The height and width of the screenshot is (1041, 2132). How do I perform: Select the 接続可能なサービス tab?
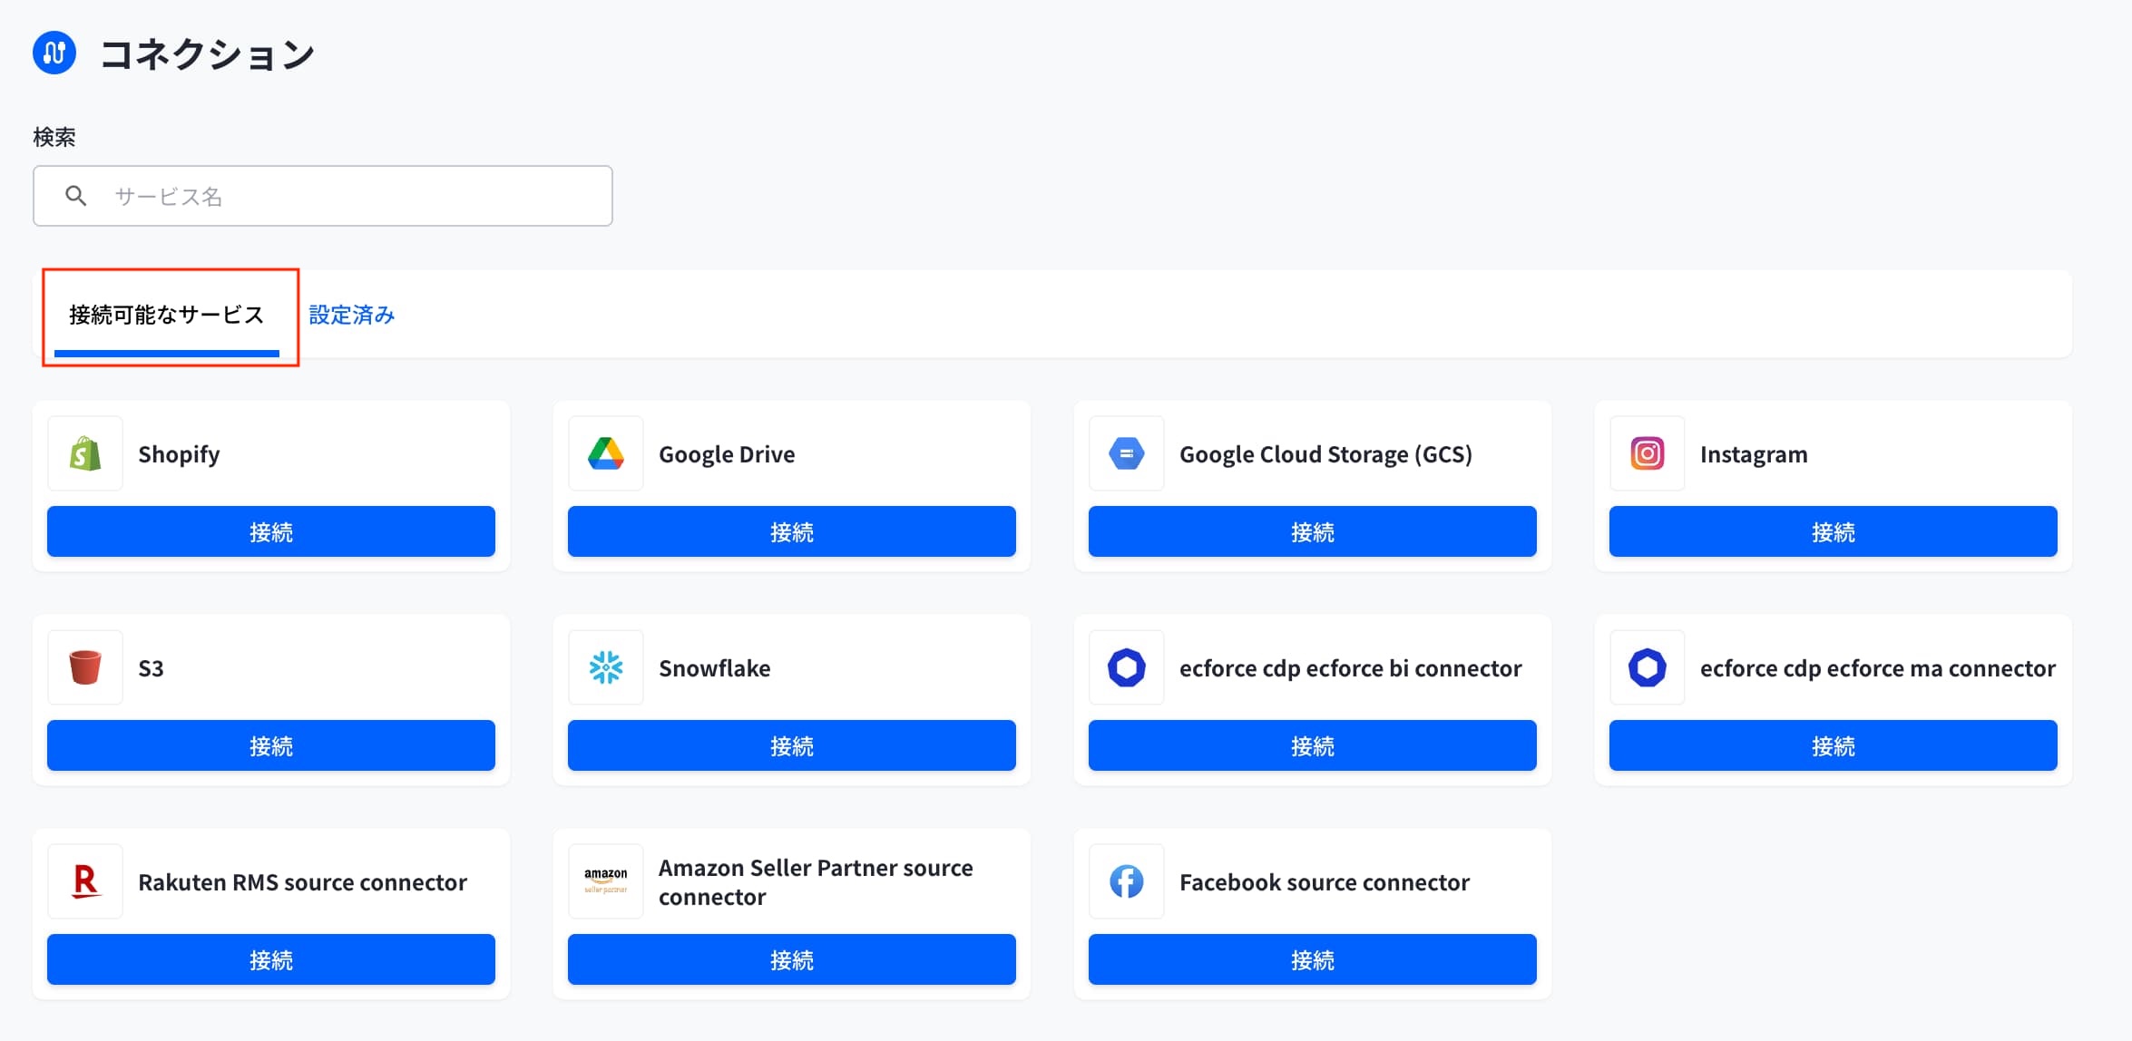167,315
